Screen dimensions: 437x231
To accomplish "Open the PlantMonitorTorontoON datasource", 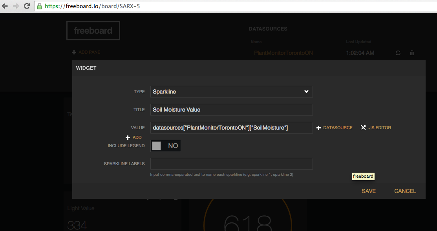I will (283, 53).
